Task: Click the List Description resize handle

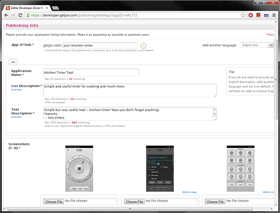Action: pyautogui.click(x=215, y=96)
